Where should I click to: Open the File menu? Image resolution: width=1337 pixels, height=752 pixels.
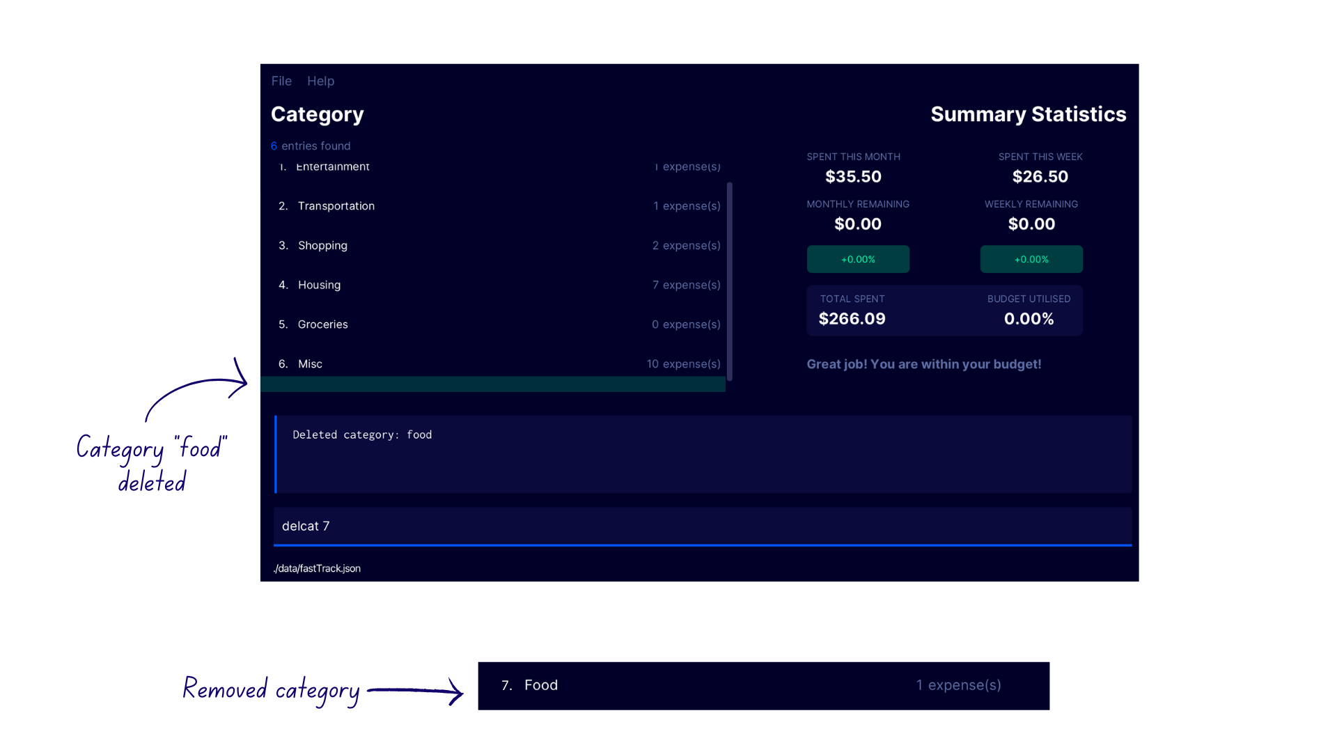(x=281, y=81)
